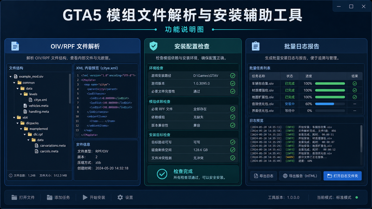Click the progress bar for 车辆包合集.oiv
This screenshot has width=372, height=209.
point(330,84)
